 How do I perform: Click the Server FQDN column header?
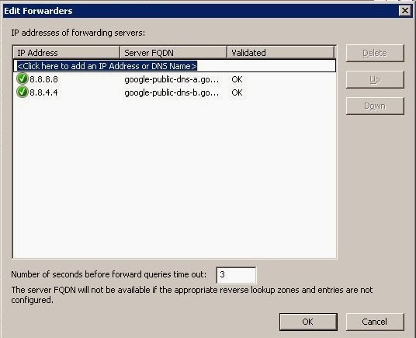point(174,53)
